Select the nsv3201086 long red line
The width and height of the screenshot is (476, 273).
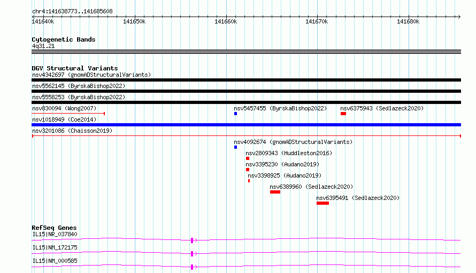[246, 136]
